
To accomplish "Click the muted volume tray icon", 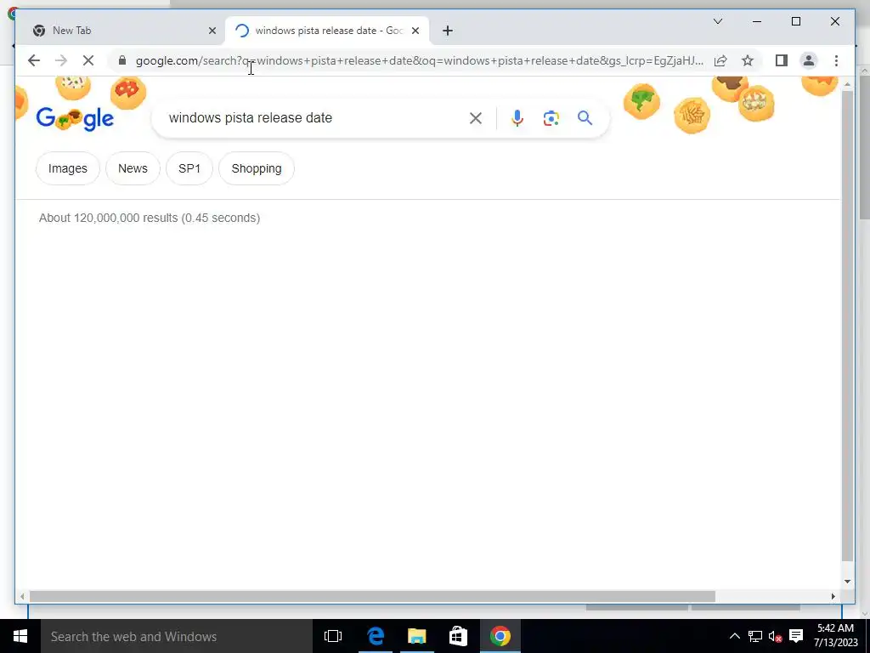I will pyautogui.click(x=775, y=636).
